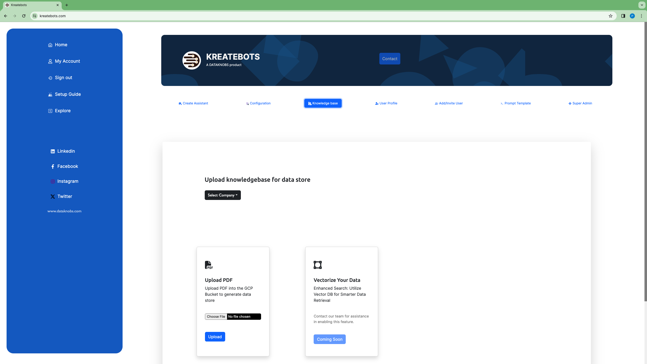
Task: Click the Contact button in header
Action: pyautogui.click(x=389, y=59)
